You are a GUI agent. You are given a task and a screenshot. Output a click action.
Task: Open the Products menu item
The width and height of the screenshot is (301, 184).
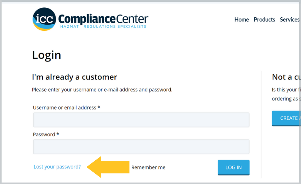coord(264,19)
